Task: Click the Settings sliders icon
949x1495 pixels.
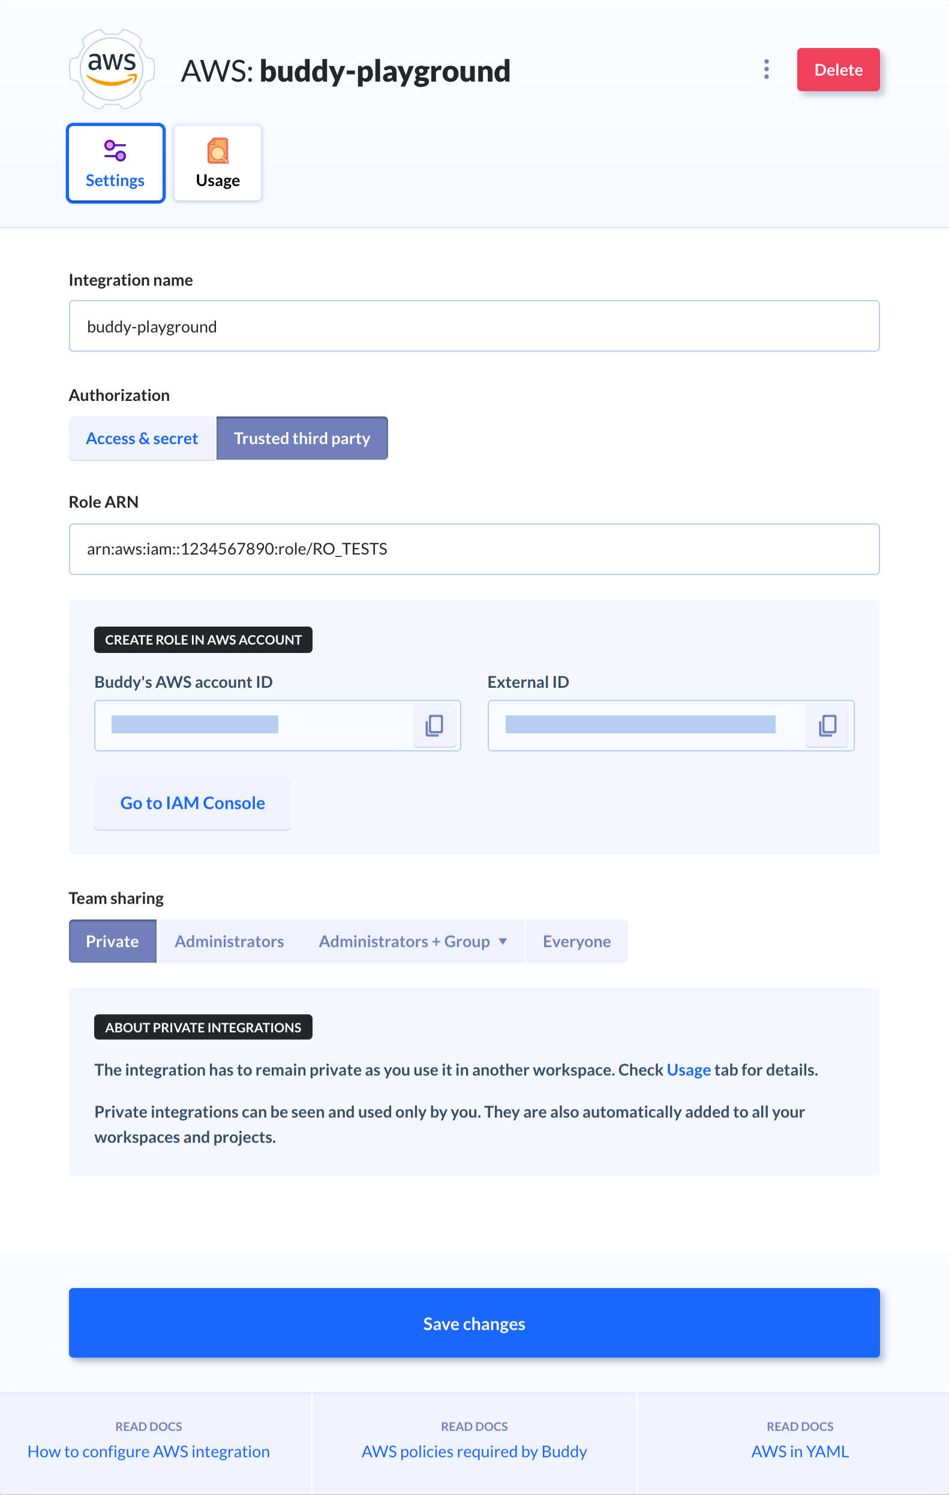Action: click(115, 151)
